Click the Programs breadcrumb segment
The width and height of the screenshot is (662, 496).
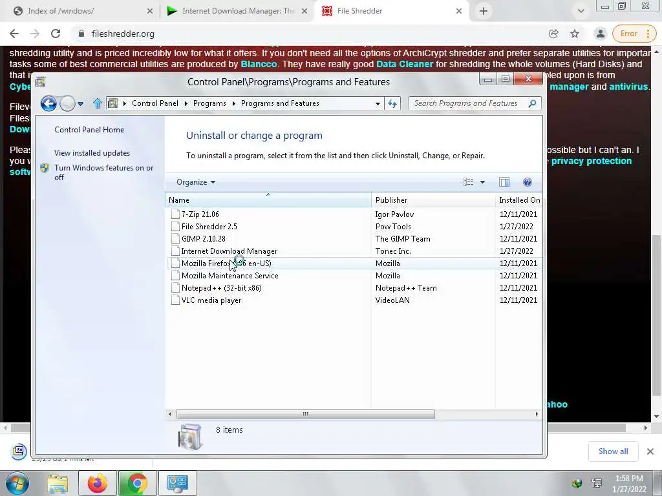click(209, 103)
